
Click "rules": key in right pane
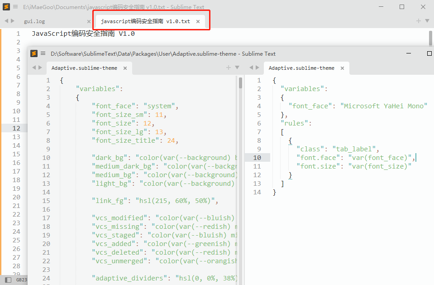tap(296, 123)
